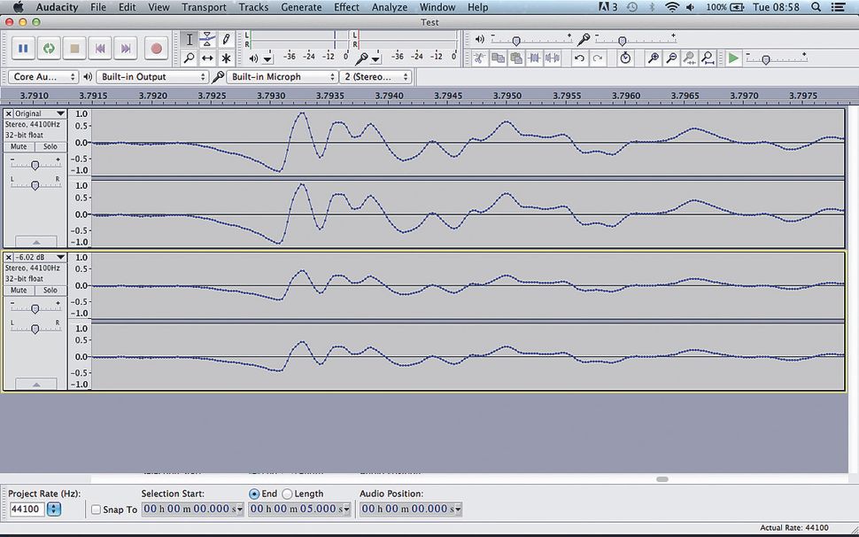
Task: Open the Transport menu
Action: coord(204,7)
